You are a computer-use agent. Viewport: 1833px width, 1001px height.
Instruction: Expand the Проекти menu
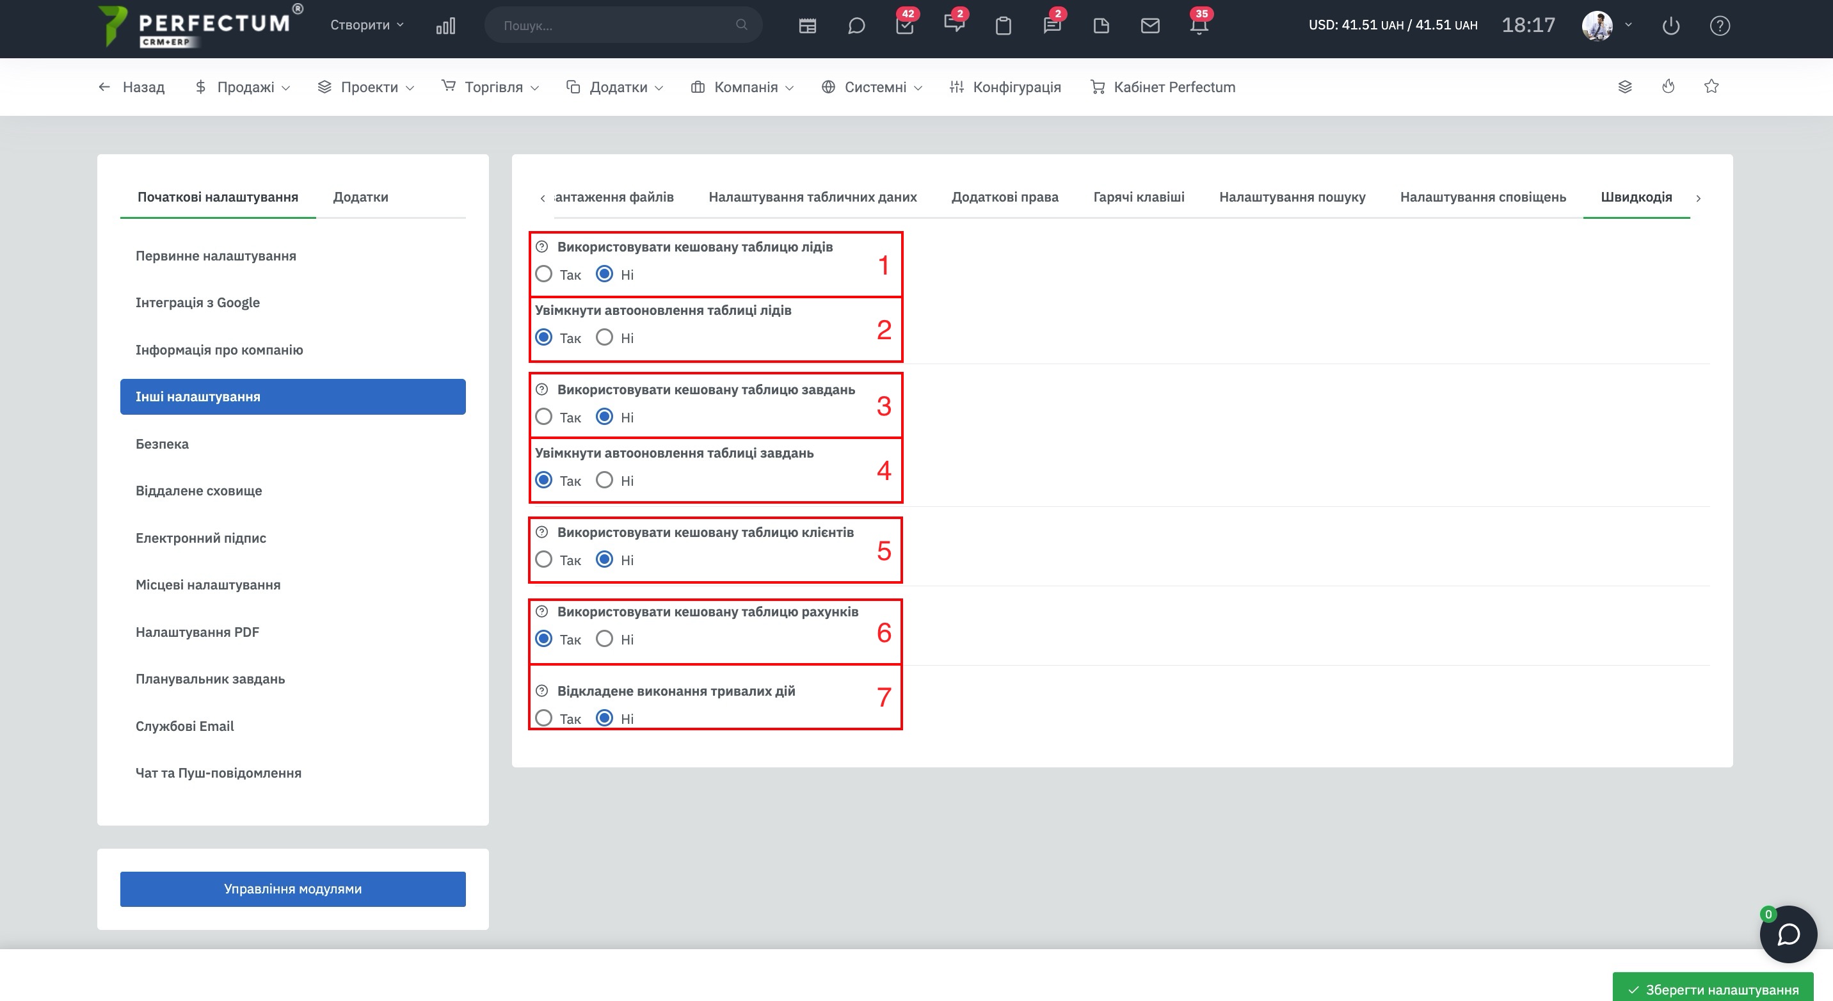(365, 87)
